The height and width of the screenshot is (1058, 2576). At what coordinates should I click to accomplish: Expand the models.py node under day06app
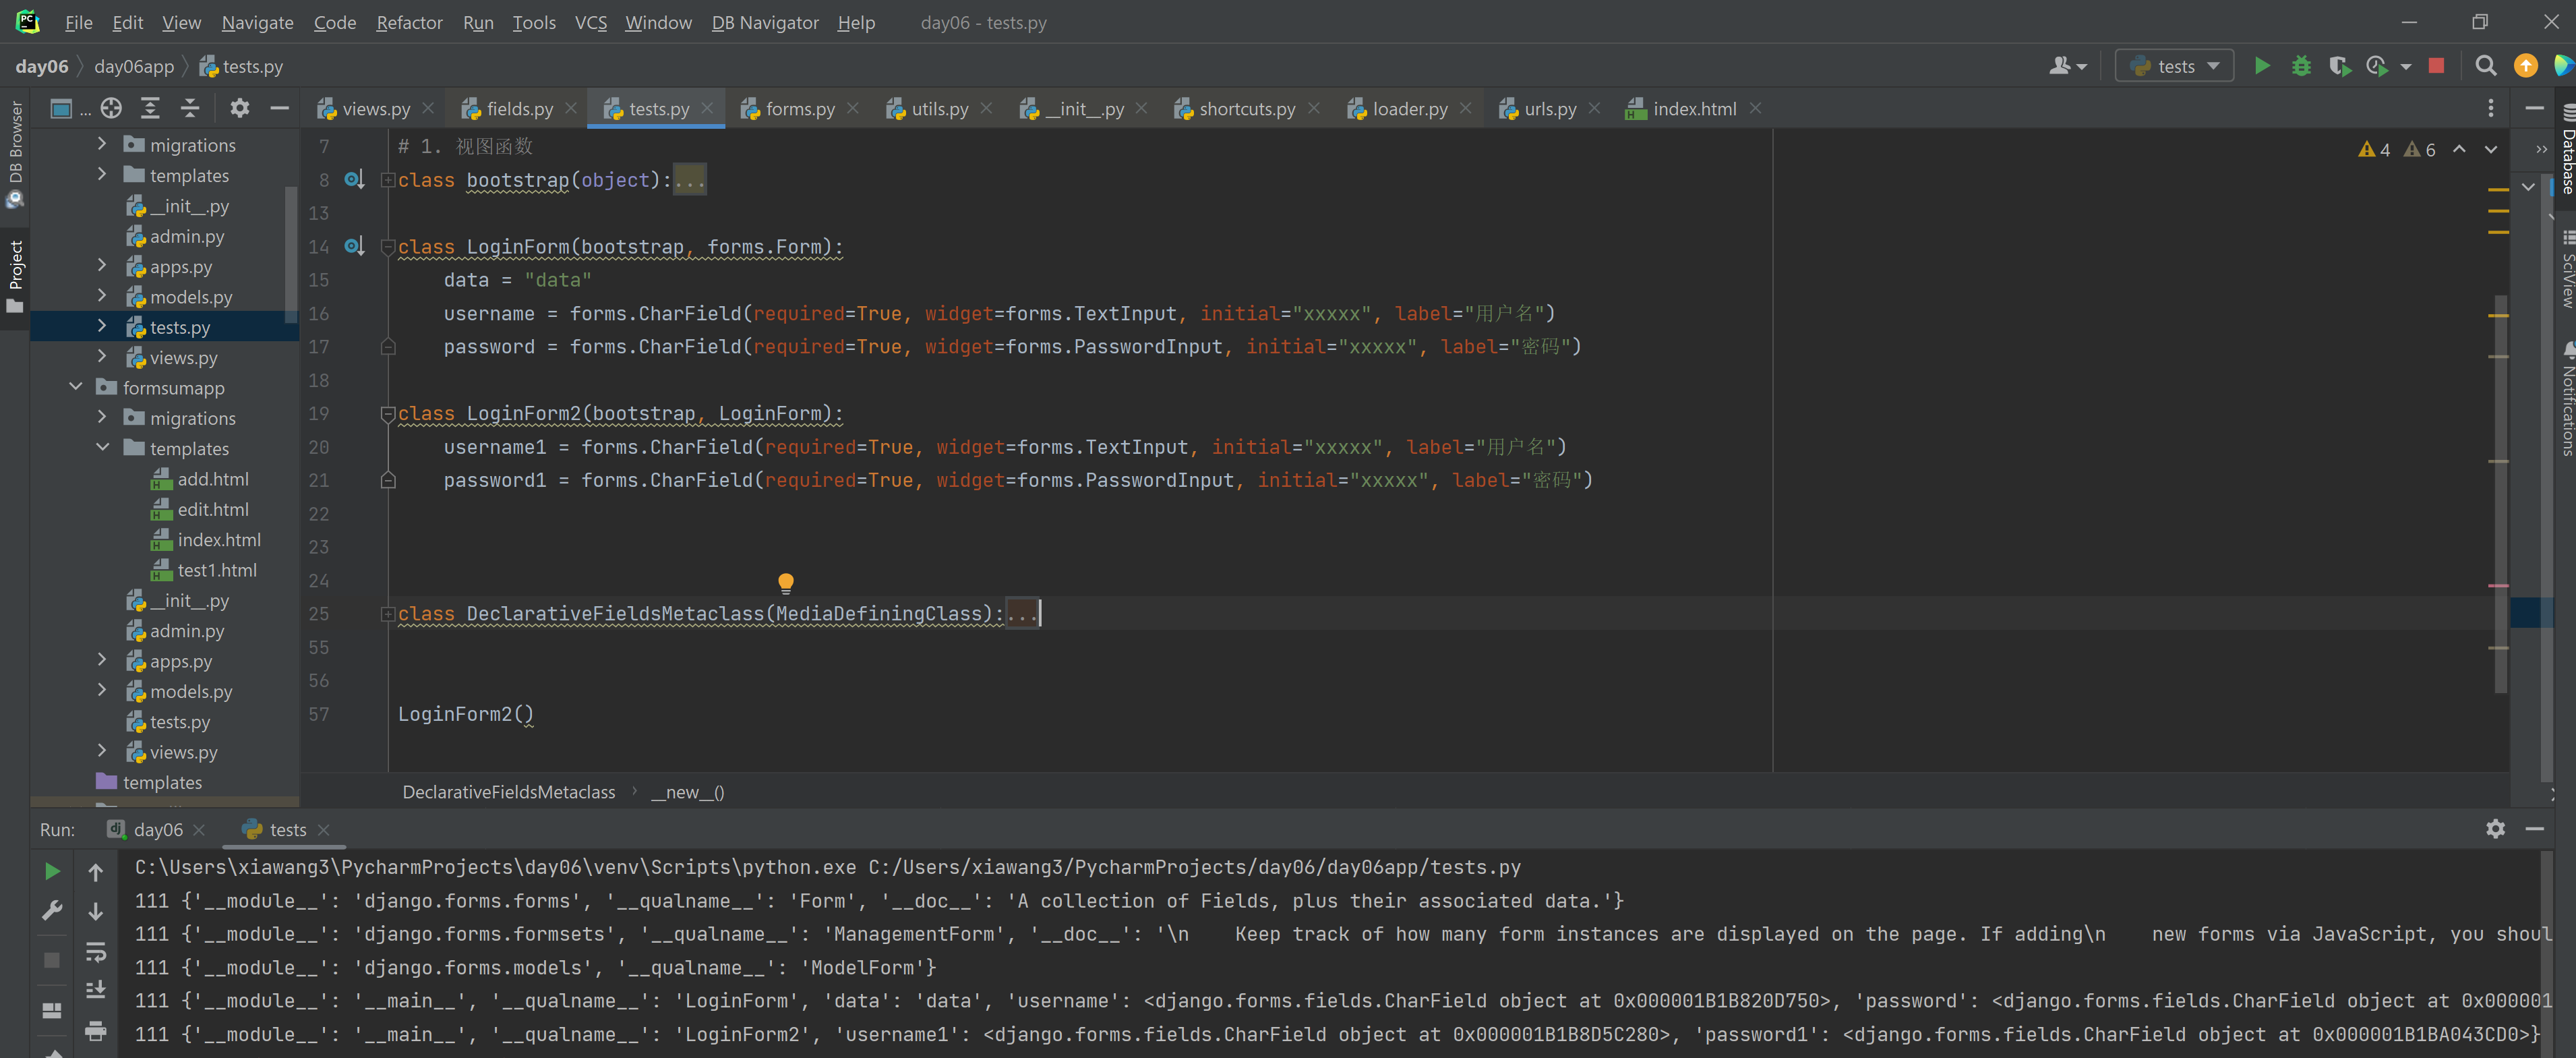point(101,296)
